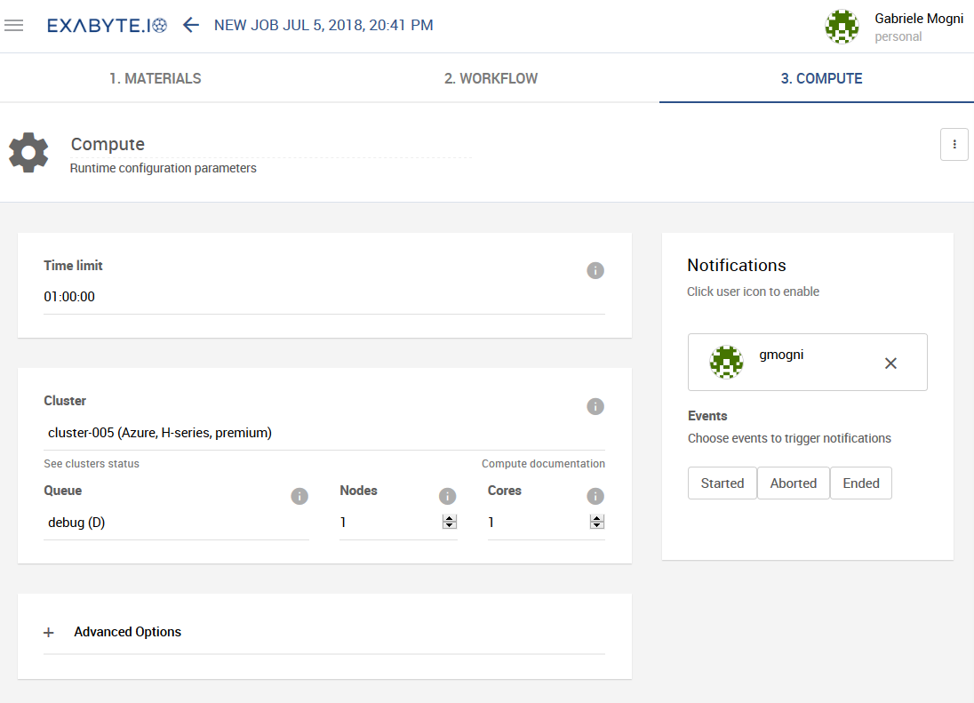
Task: Toggle the Aborted event notification
Action: point(793,483)
